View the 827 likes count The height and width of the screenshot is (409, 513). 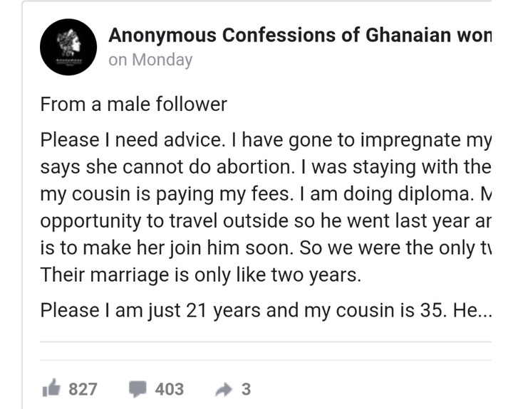pos(83,389)
